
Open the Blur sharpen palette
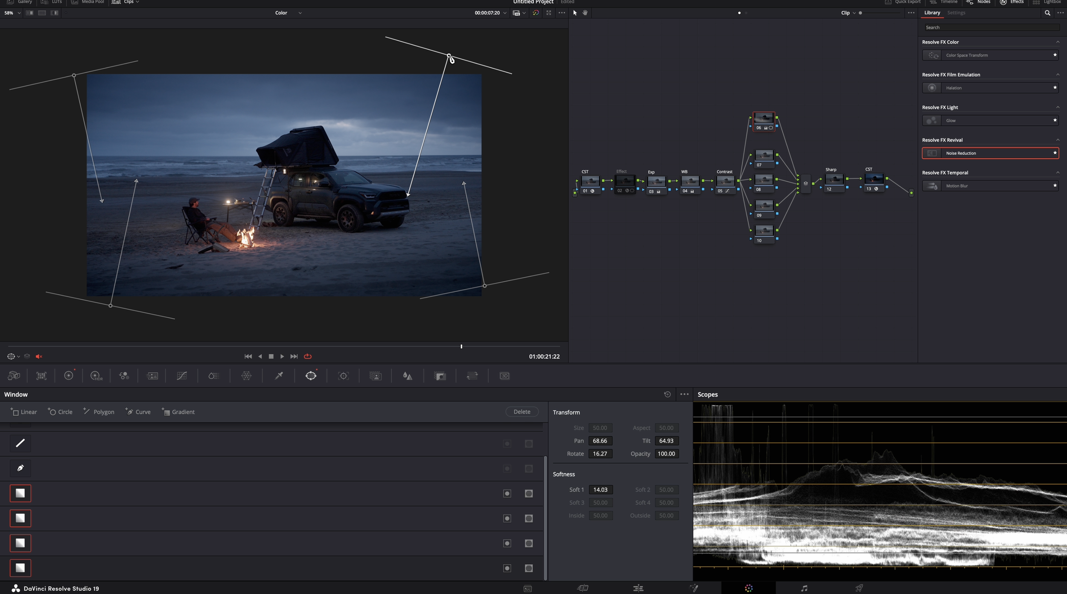click(x=408, y=376)
